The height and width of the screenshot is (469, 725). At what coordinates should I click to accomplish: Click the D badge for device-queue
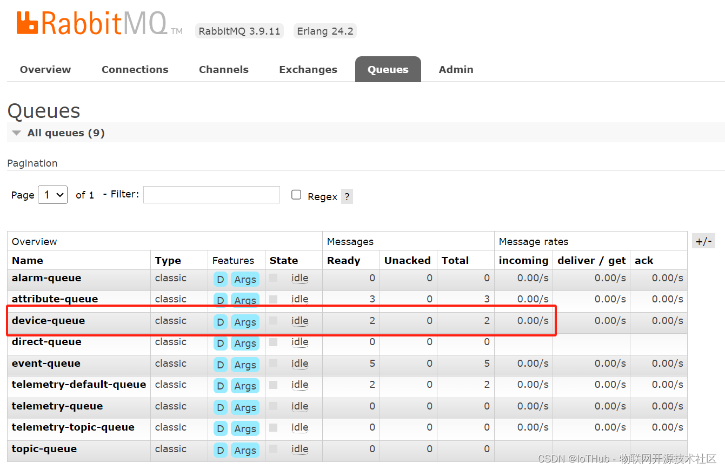click(x=220, y=322)
